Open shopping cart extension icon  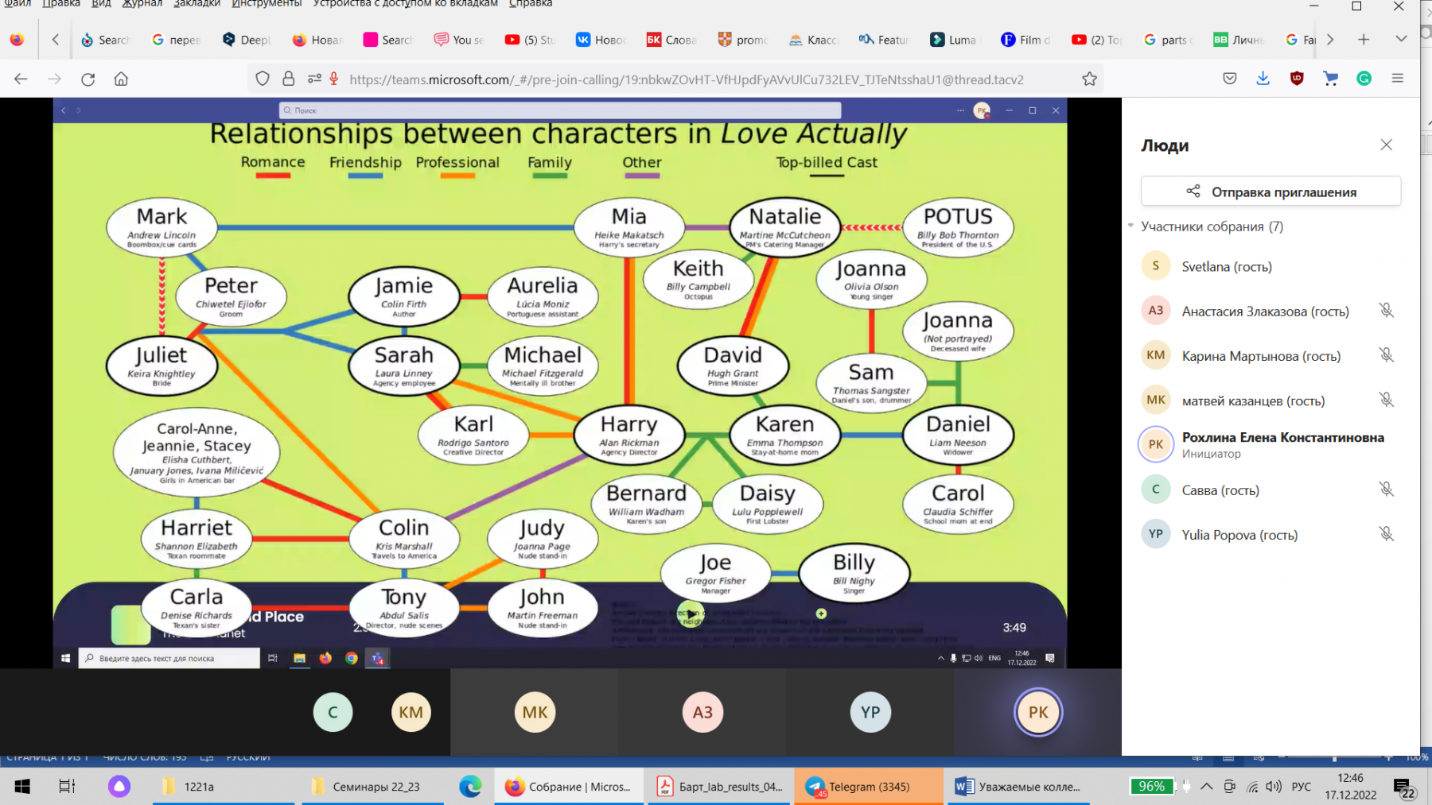[x=1330, y=79]
